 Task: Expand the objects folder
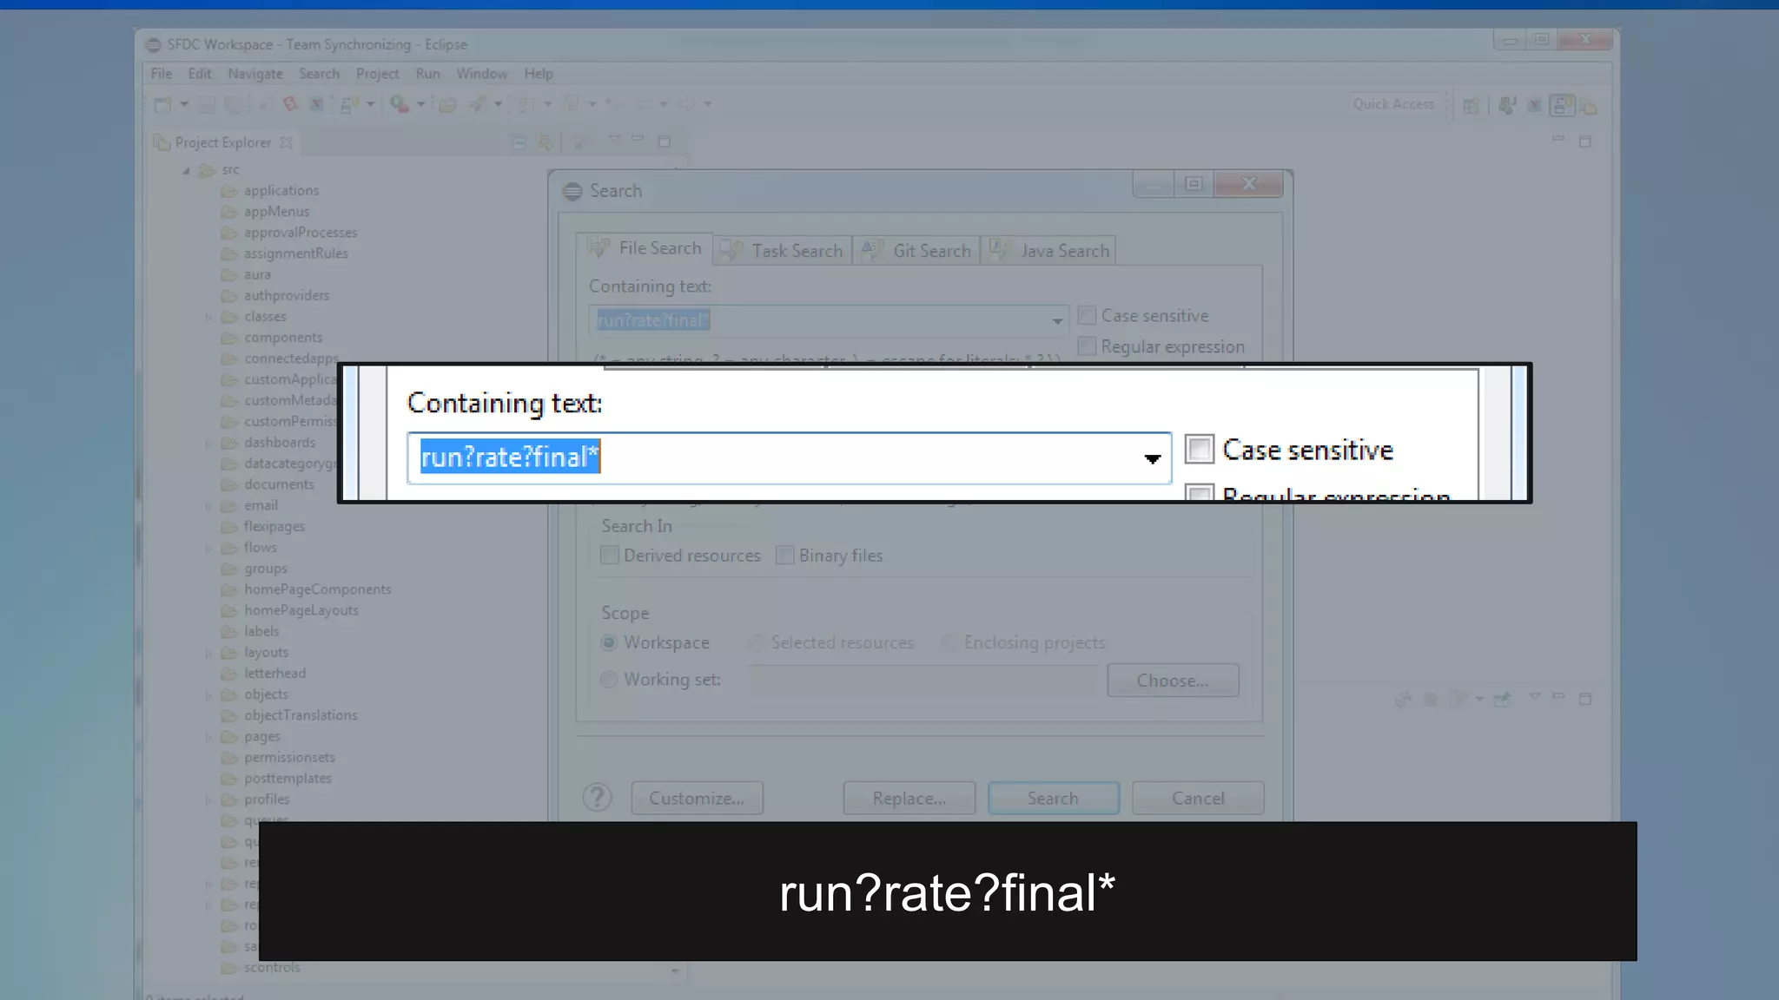pos(208,694)
